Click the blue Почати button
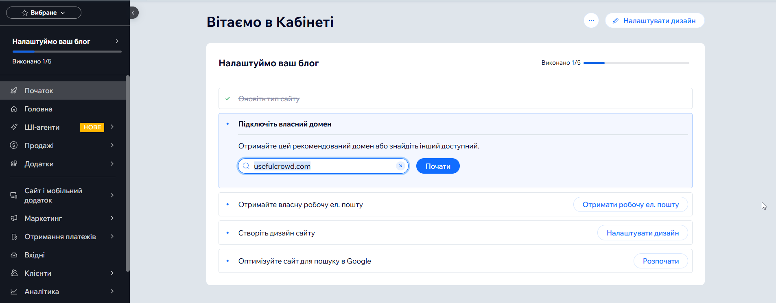This screenshot has width=776, height=303. coord(438,166)
